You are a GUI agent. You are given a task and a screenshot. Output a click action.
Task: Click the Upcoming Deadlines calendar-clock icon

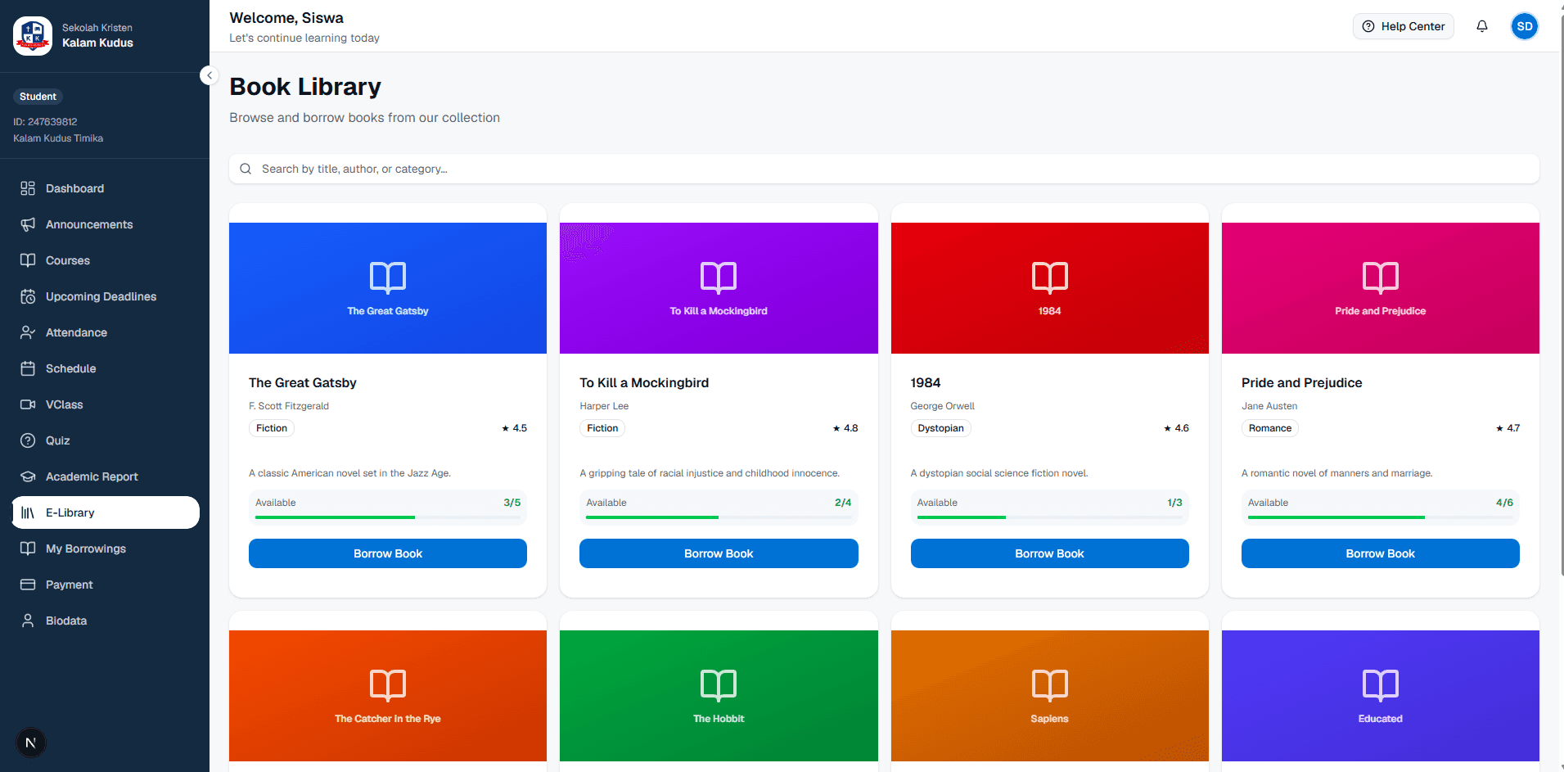click(x=28, y=296)
